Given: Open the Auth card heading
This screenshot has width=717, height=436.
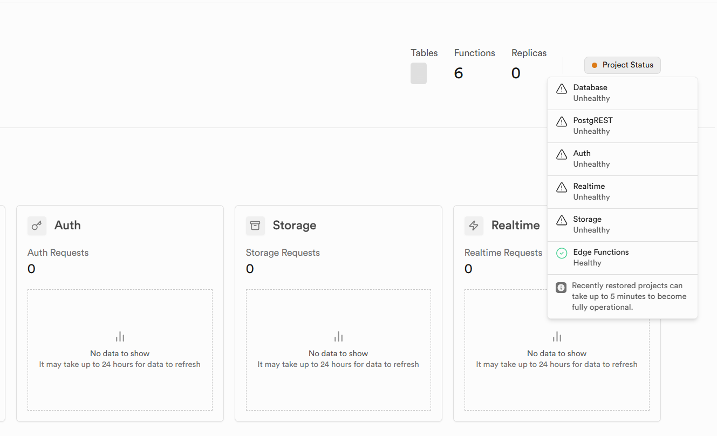Looking at the screenshot, I should [67, 226].
